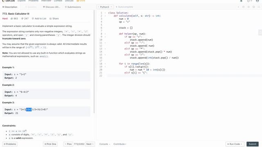Collapse the def helper fold arrow on line 8

[x=105, y=34]
